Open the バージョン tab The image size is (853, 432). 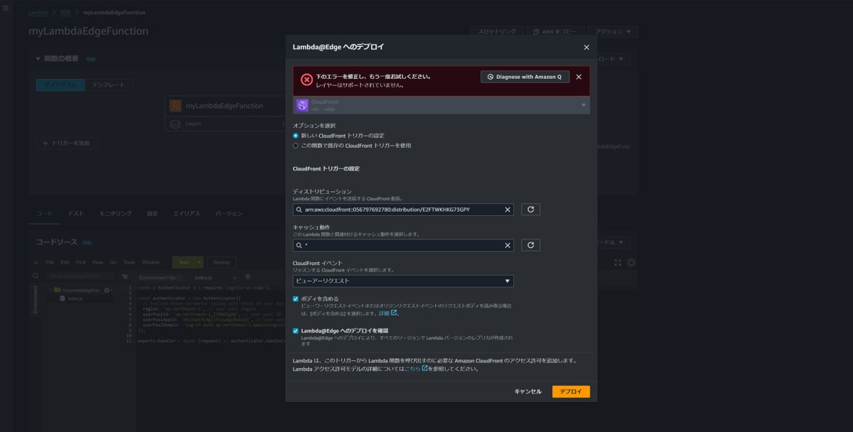pyautogui.click(x=229, y=213)
